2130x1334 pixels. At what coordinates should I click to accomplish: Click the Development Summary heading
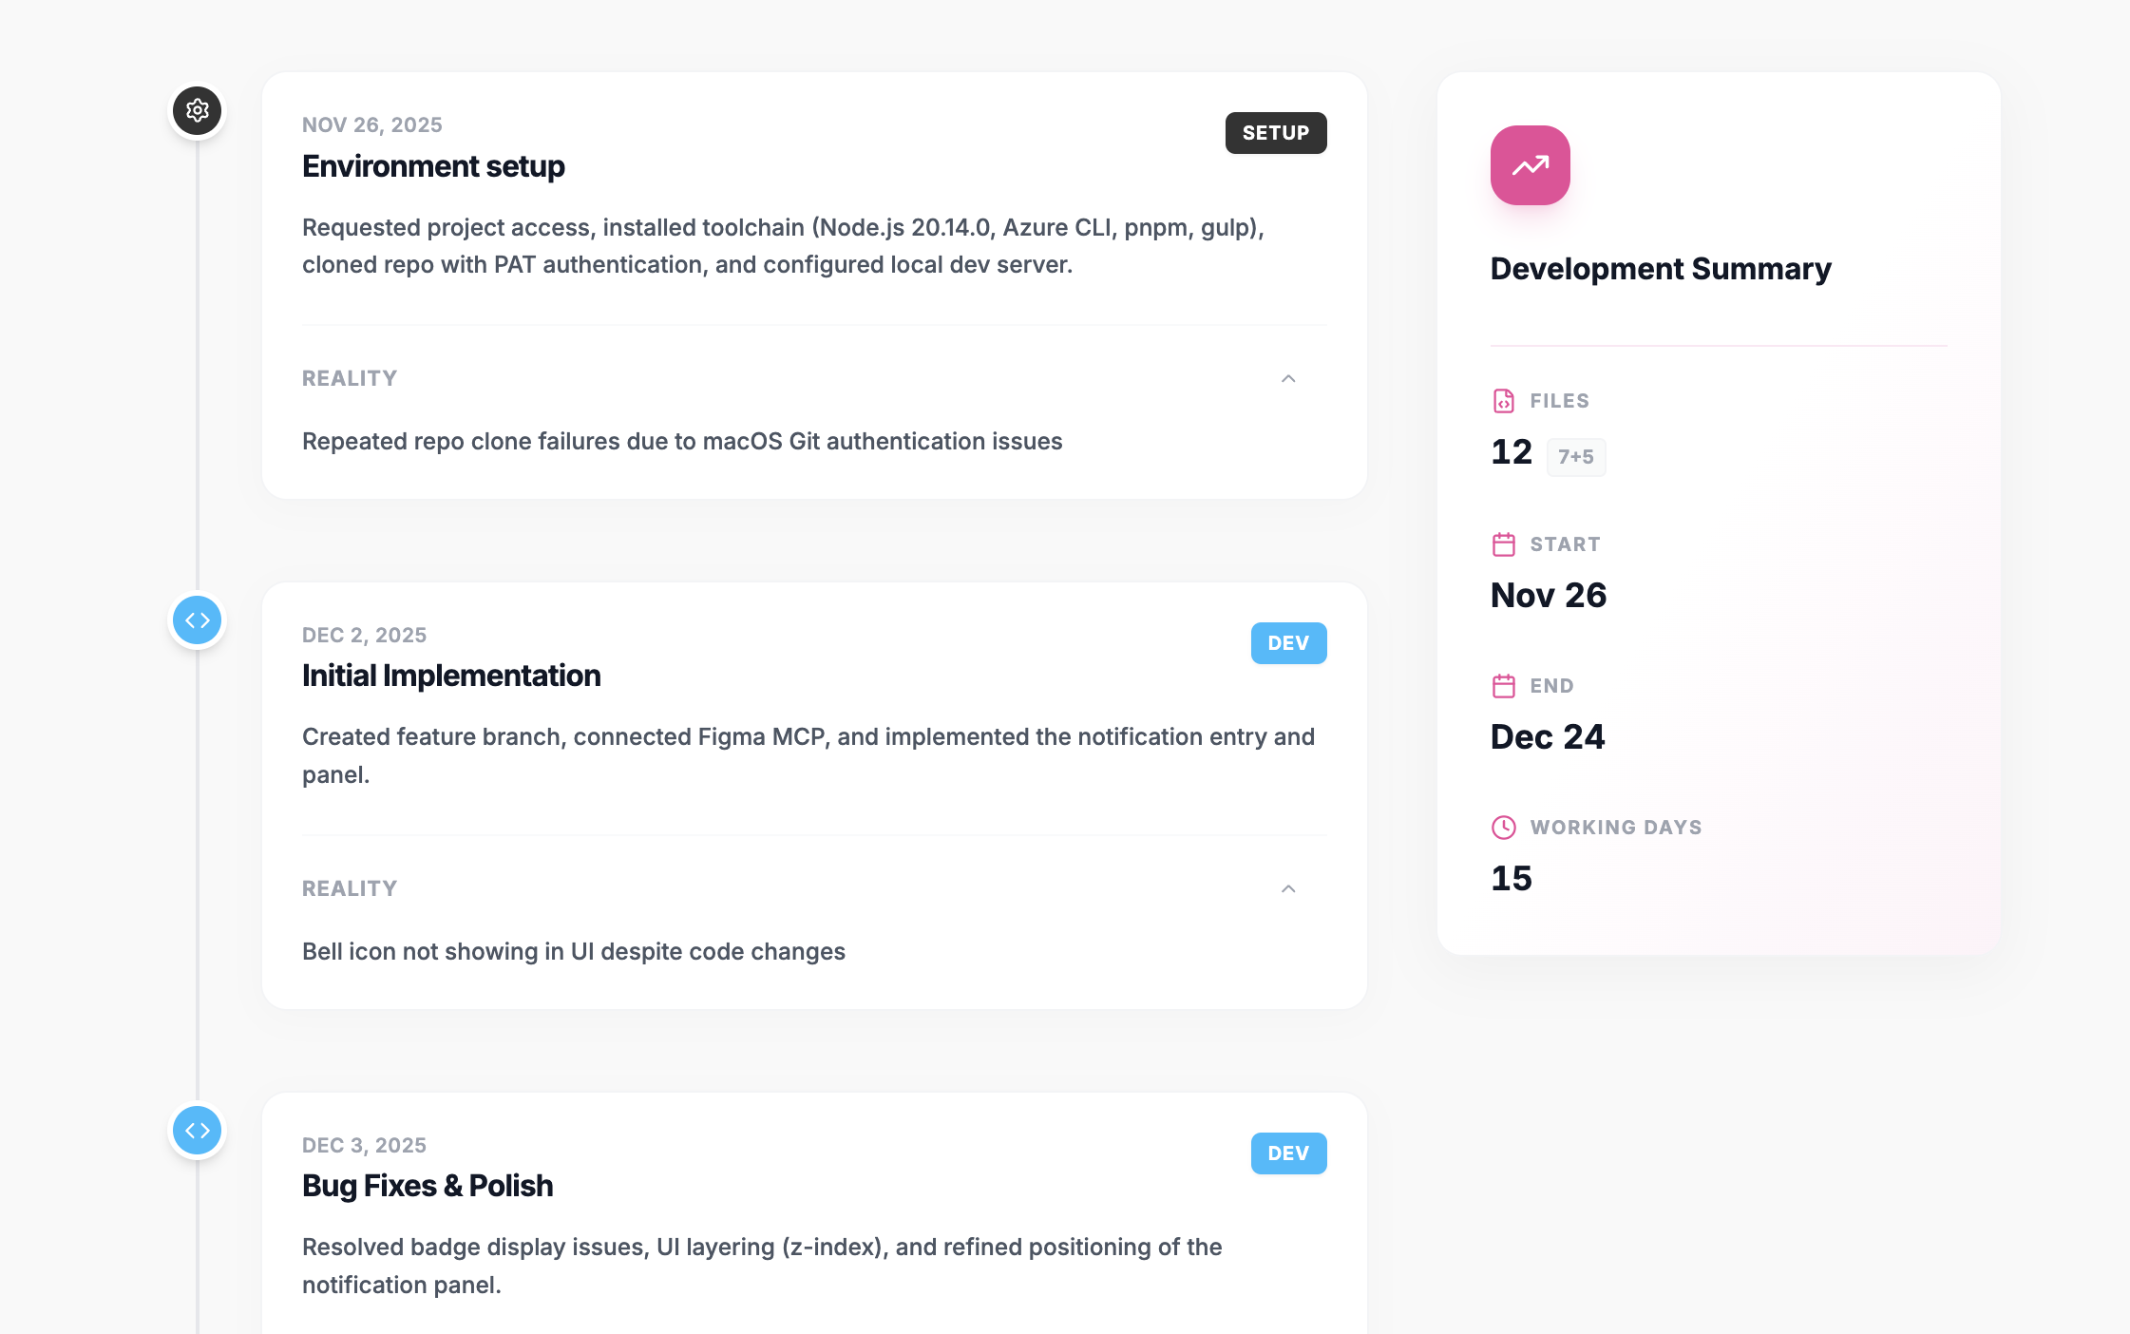(1660, 269)
